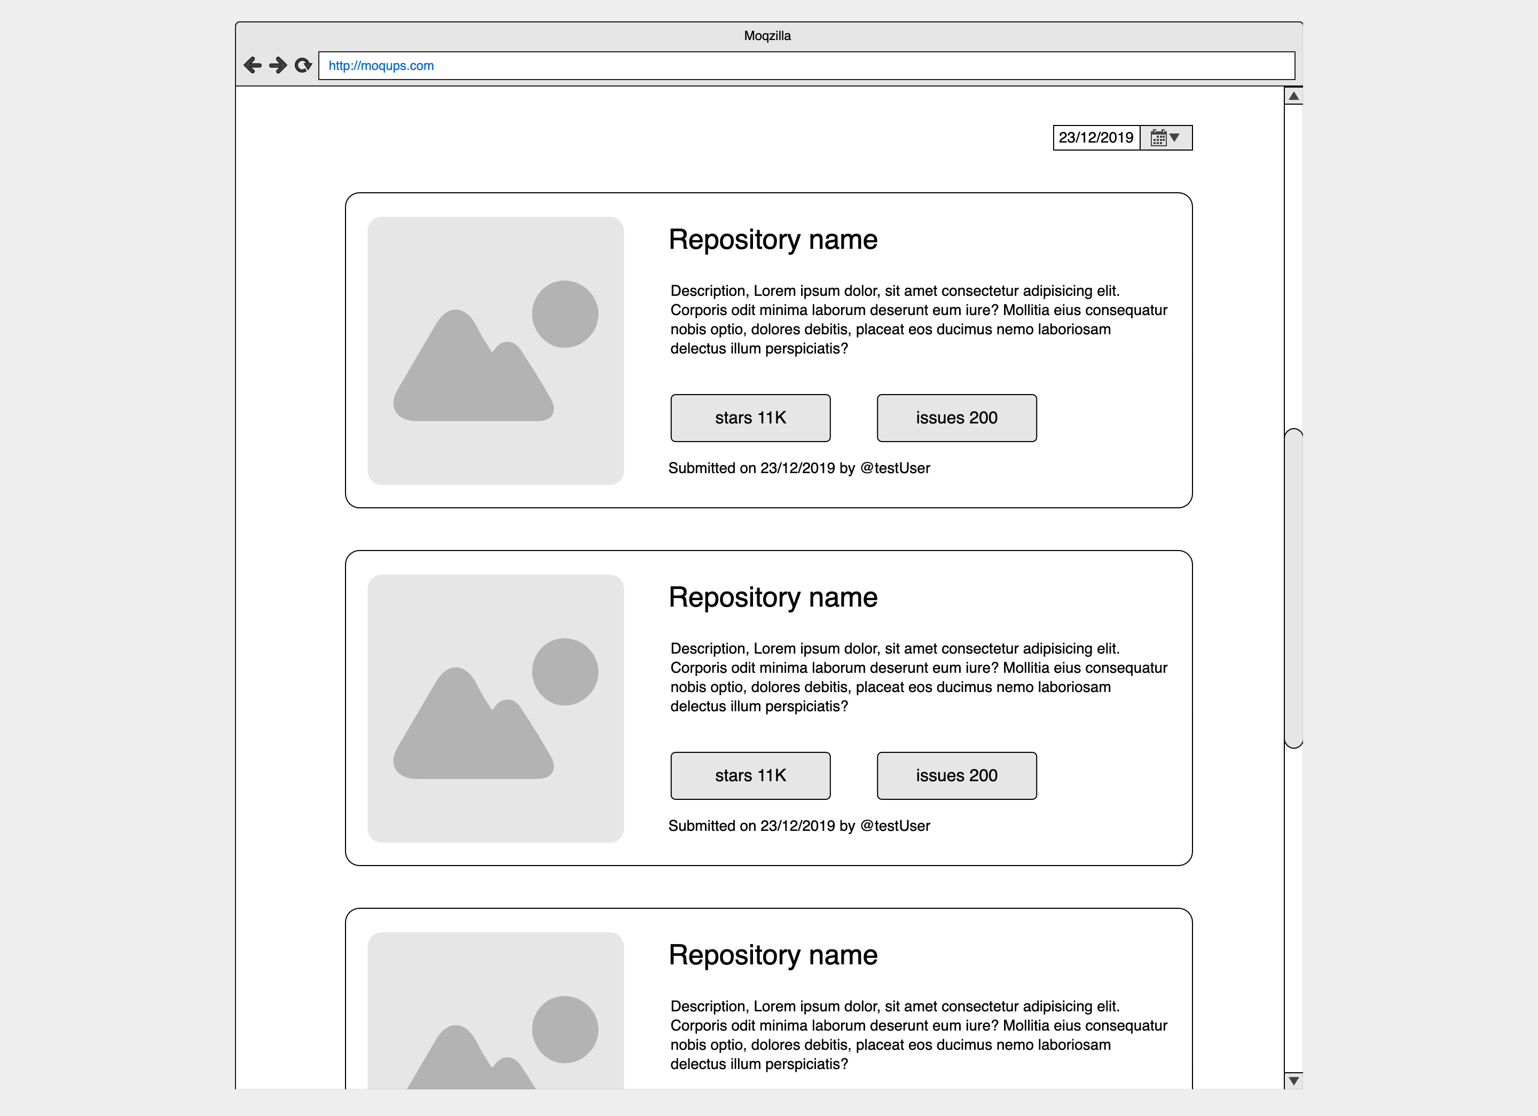
Task: Open second Repository name heading
Action: coord(772,598)
